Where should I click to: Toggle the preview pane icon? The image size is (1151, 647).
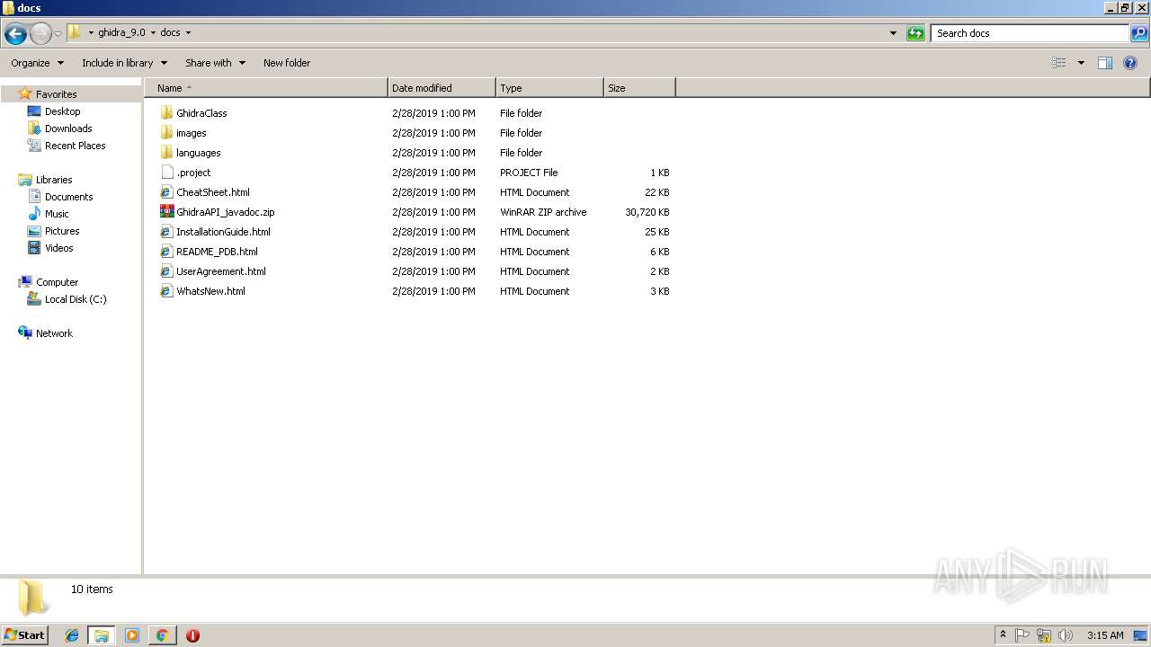(1105, 63)
